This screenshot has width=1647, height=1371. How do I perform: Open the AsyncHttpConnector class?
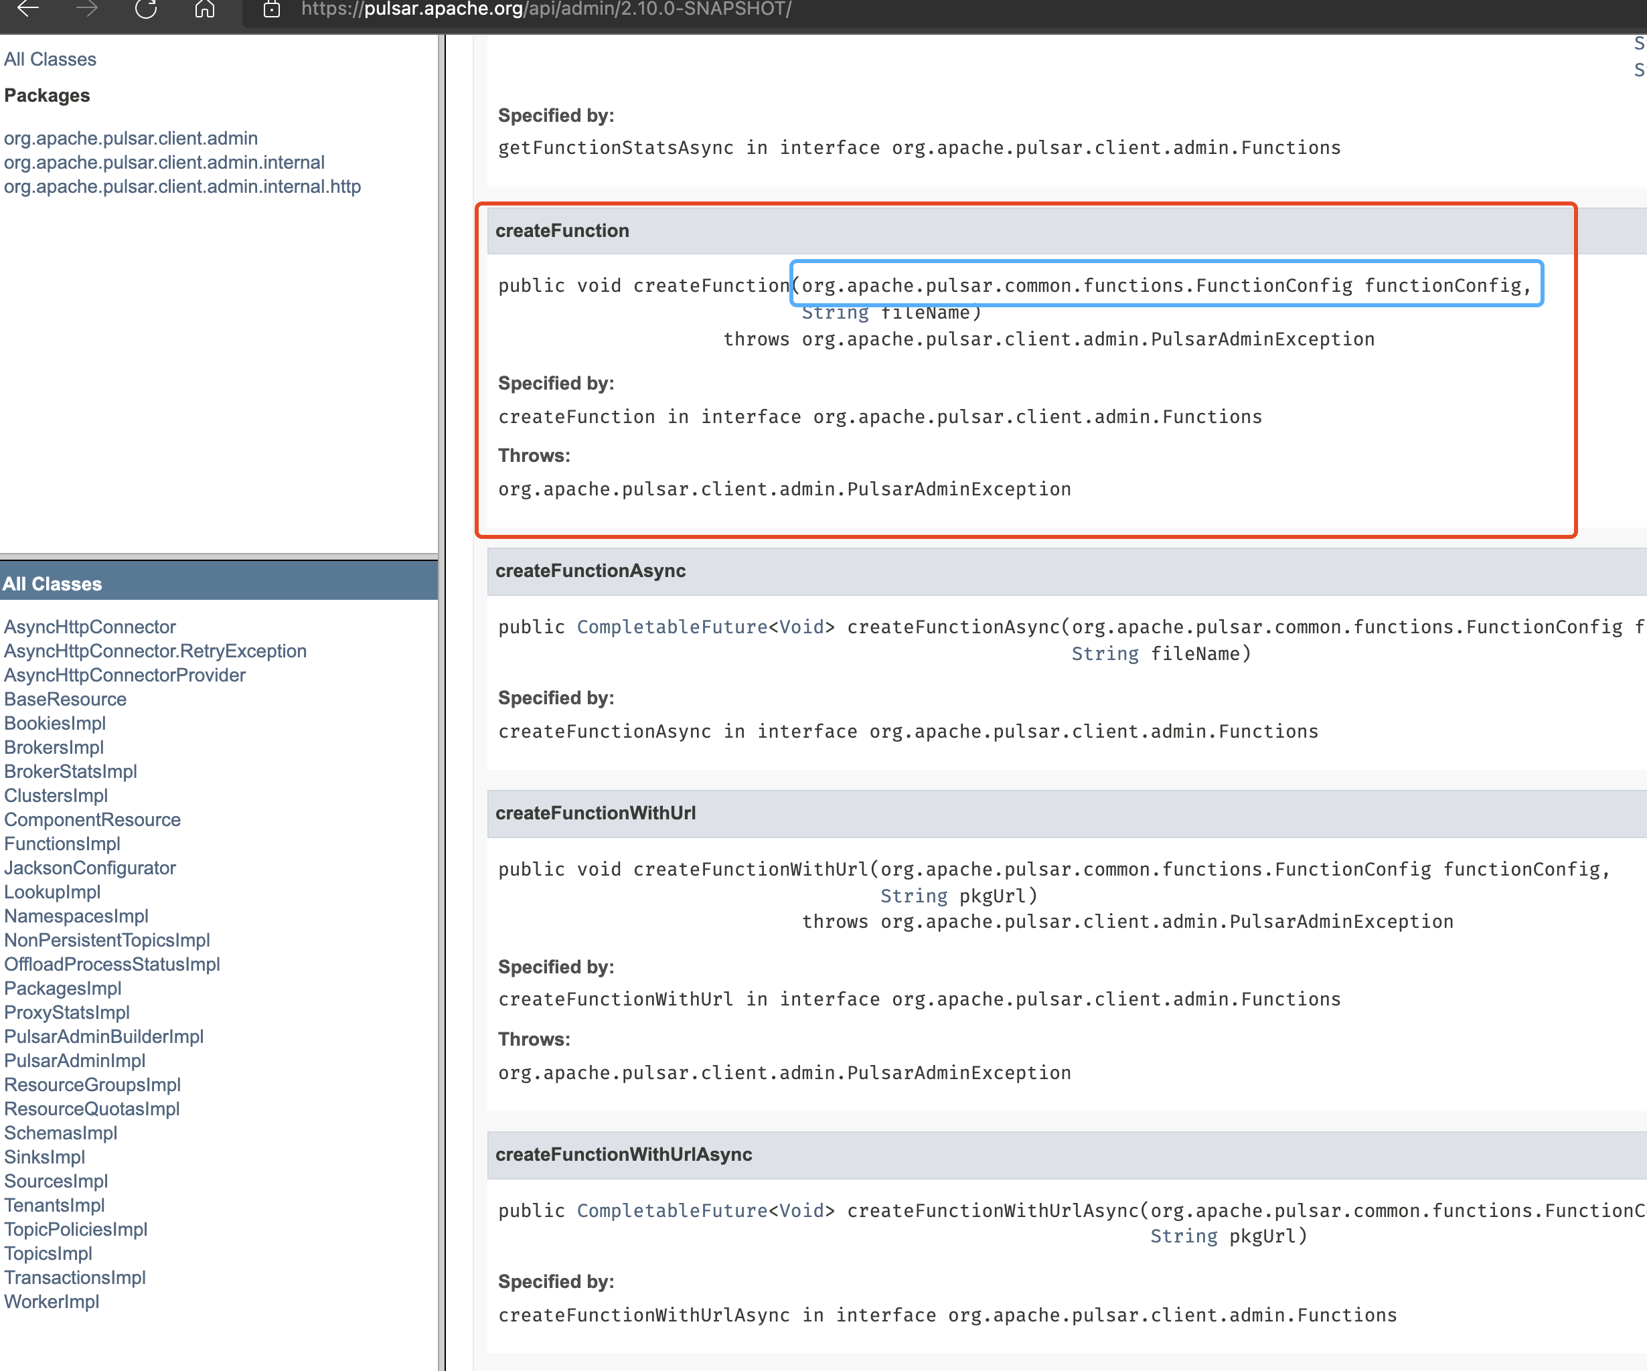pos(90,627)
